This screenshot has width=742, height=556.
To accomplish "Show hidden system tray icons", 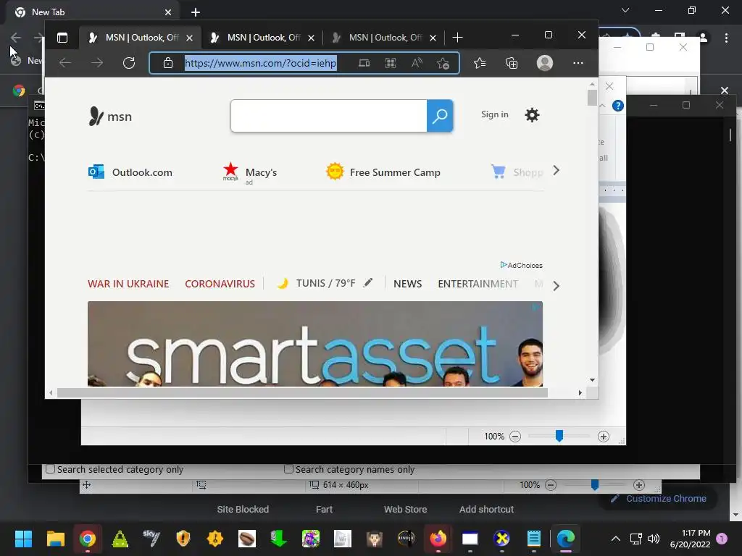I will (616, 539).
